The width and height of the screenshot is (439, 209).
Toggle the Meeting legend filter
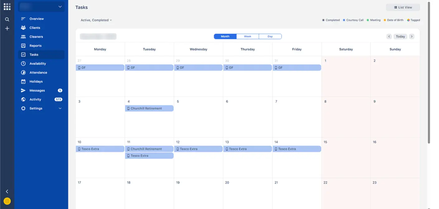click(373, 20)
